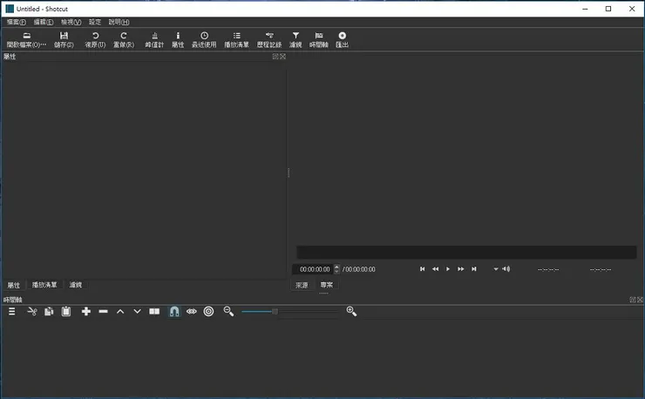Toggle timeline snapping magnet icon
The height and width of the screenshot is (399, 645).
point(174,311)
